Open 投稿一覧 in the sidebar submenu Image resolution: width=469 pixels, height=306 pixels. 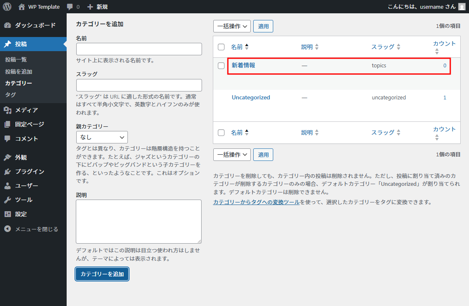16,60
